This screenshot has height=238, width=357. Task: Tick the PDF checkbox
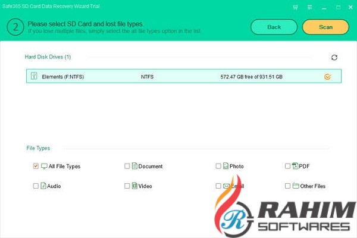pos(287,166)
